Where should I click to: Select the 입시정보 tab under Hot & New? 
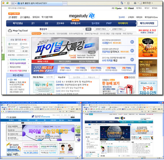77,77
